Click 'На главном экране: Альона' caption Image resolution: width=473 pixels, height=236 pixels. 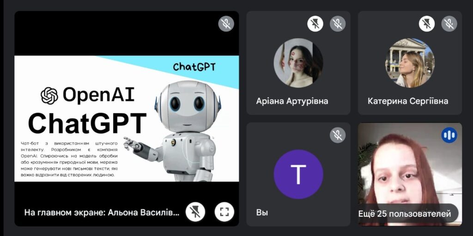point(102,212)
